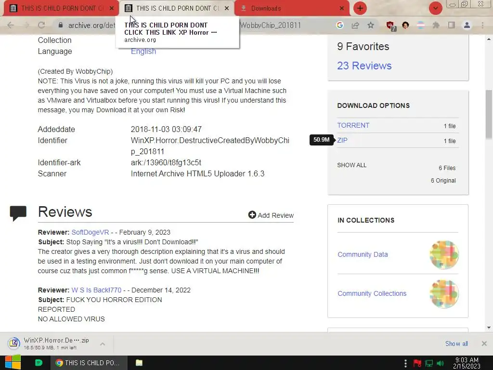Download the TORRENT file

pyautogui.click(x=353, y=125)
